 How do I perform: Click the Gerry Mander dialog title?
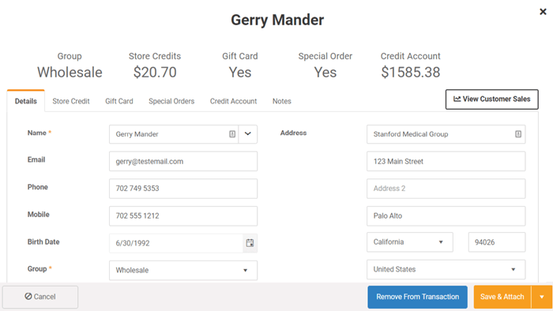point(277,20)
